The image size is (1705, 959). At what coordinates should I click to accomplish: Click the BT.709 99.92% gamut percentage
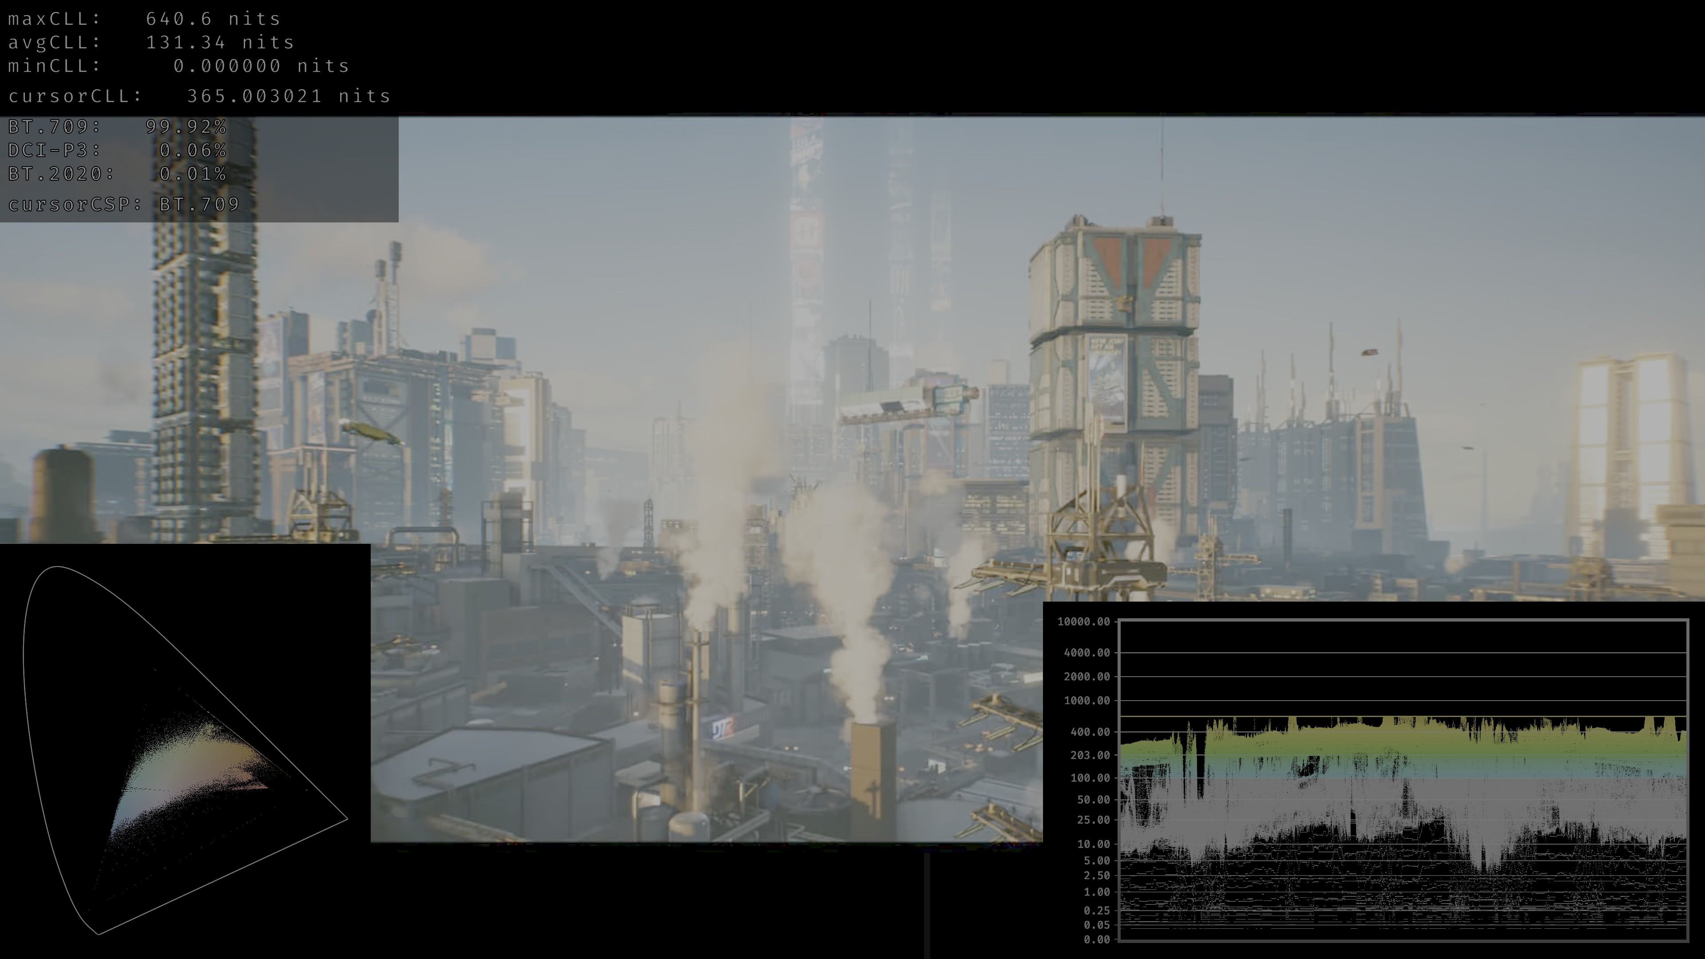(x=117, y=127)
